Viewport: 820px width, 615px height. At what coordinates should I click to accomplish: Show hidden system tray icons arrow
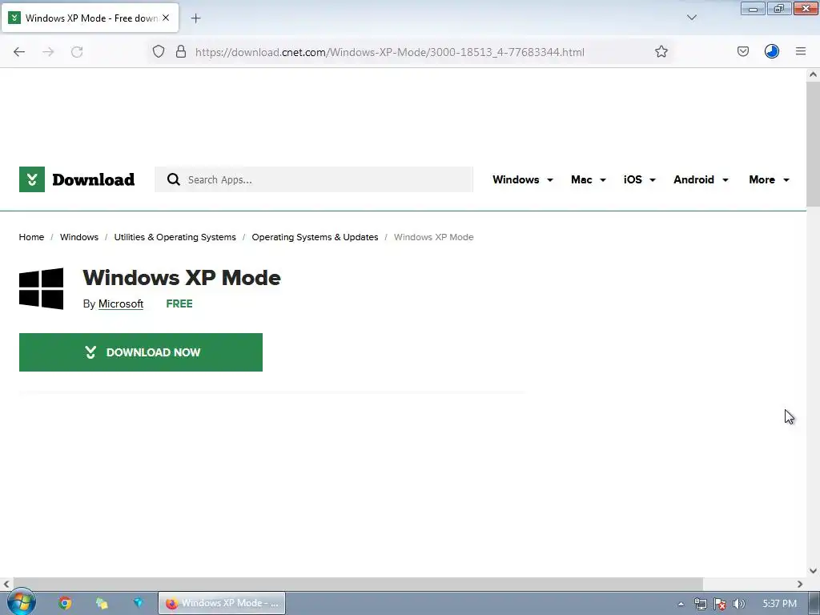(681, 604)
